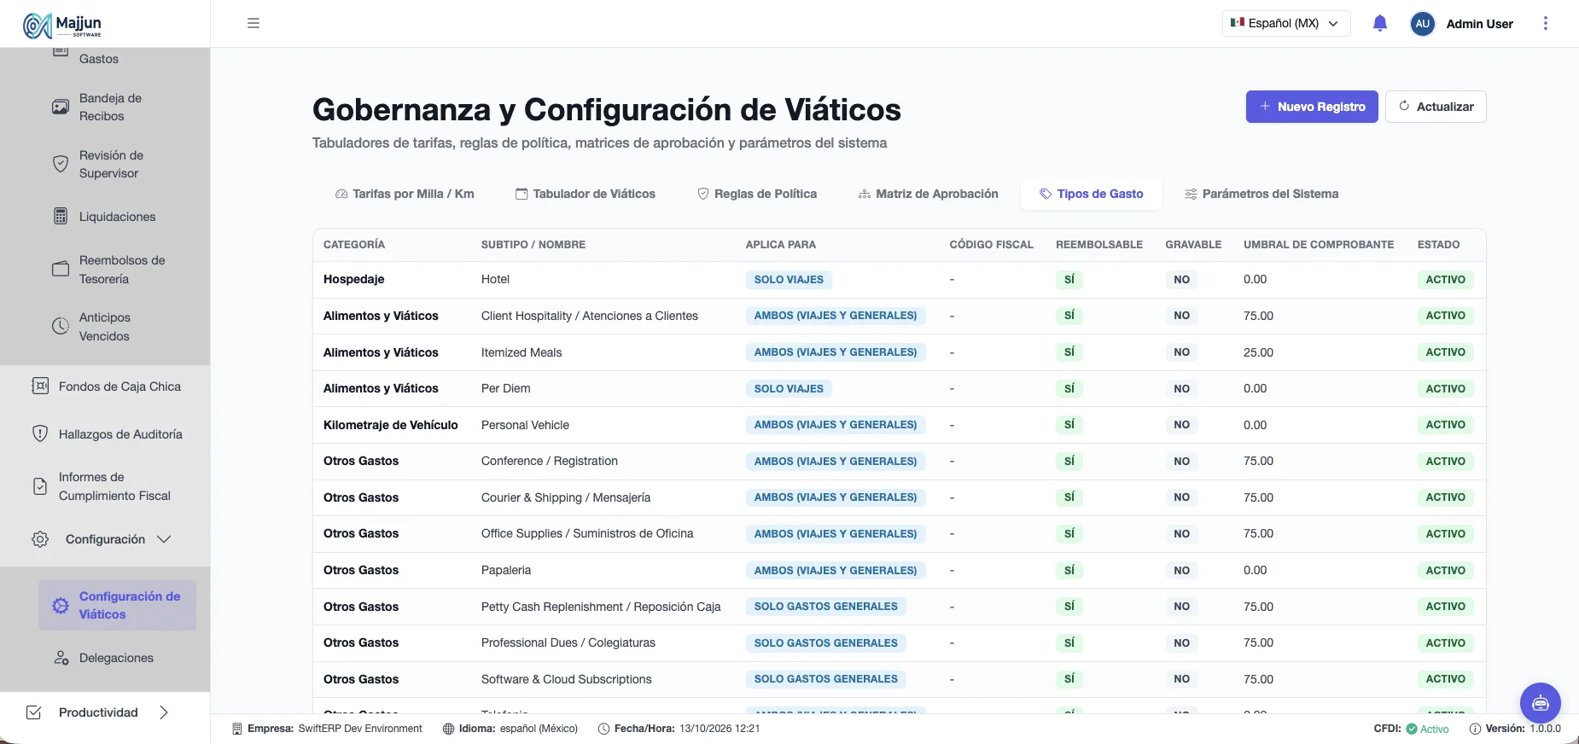Click the CATEGORÍA column header
This screenshot has height=744, width=1579.
[x=354, y=245]
